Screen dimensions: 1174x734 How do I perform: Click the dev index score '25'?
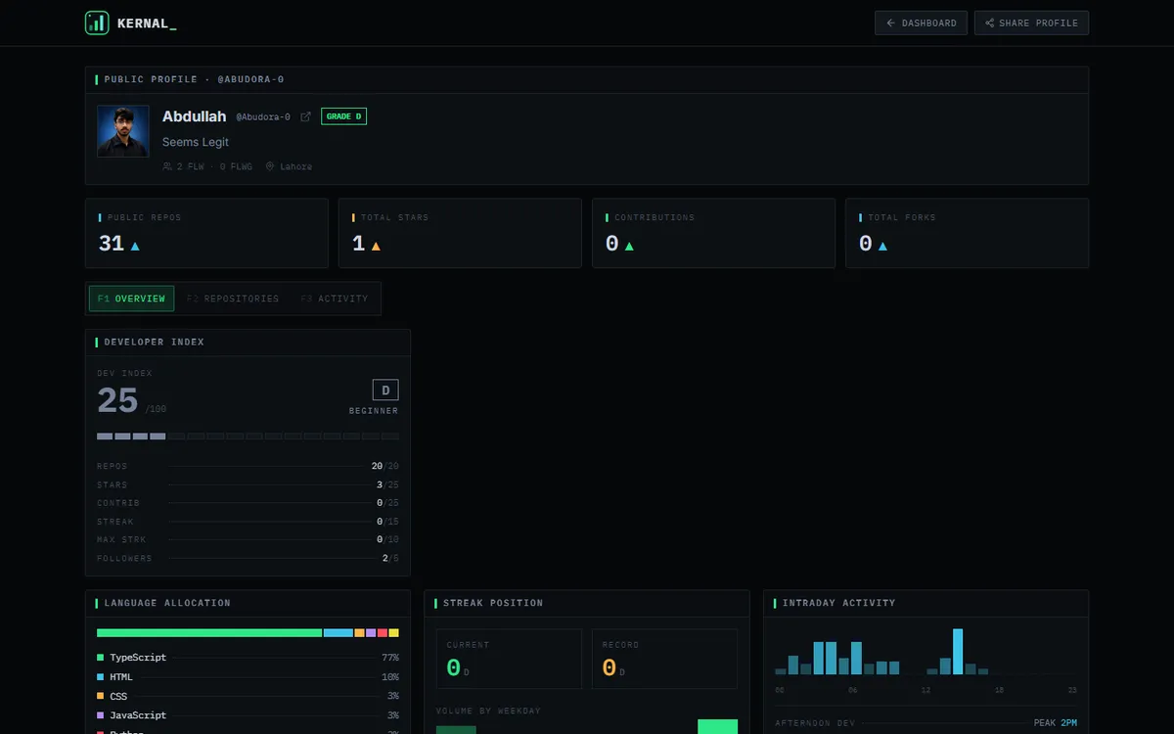(x=117, y=400)
